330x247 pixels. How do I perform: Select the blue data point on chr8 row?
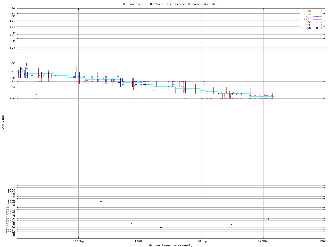click(101, 201)
